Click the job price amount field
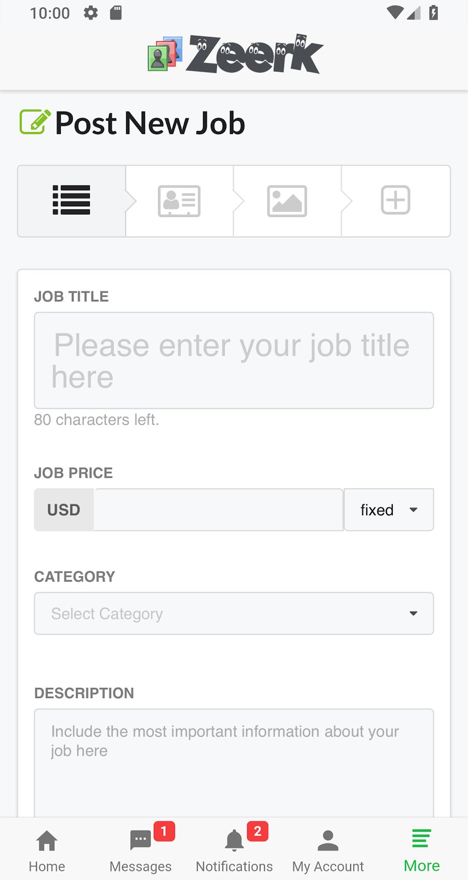The height and width of the screenshot is (880, 468). click(218, 510)
